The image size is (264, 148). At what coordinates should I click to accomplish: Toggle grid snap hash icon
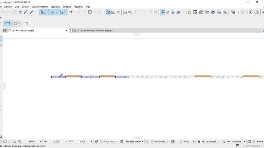click(71, 12)
